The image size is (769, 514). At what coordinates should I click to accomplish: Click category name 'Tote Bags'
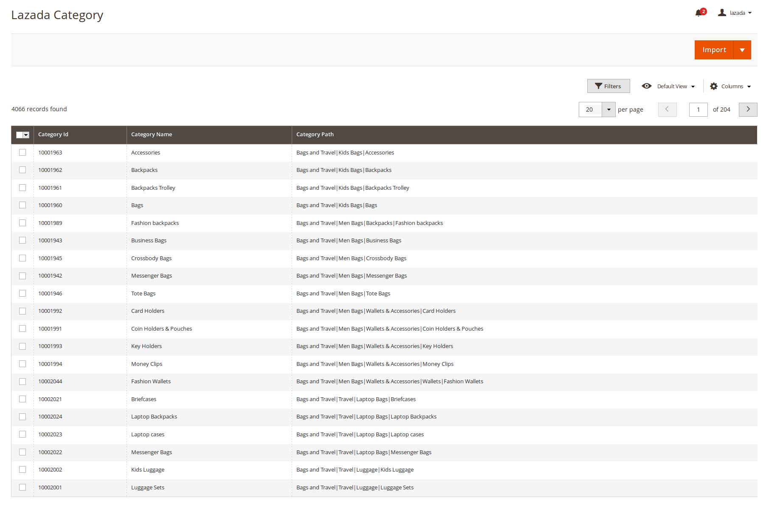coord(143,294)
